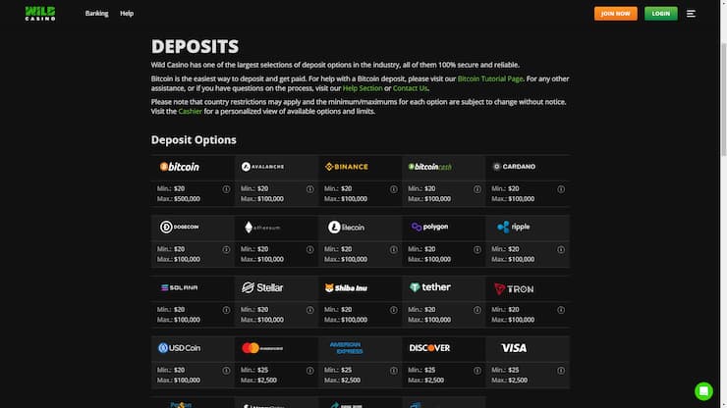Show info for Ripple deposit limits
The width and height of the screenshot is (727, 408).
click(561, 250)
